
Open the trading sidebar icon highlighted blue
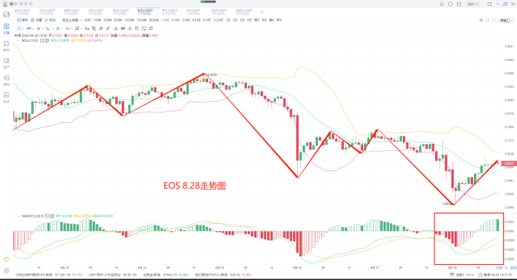coord(6,28)
